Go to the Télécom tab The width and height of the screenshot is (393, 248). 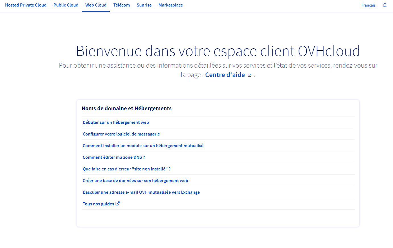point(121,5)
